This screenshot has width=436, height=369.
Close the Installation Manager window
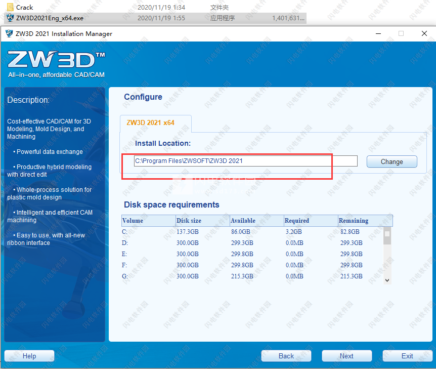tap(424, 34)
